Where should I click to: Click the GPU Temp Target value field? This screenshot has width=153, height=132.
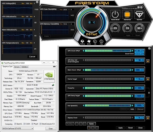click(x=139, y=96)
